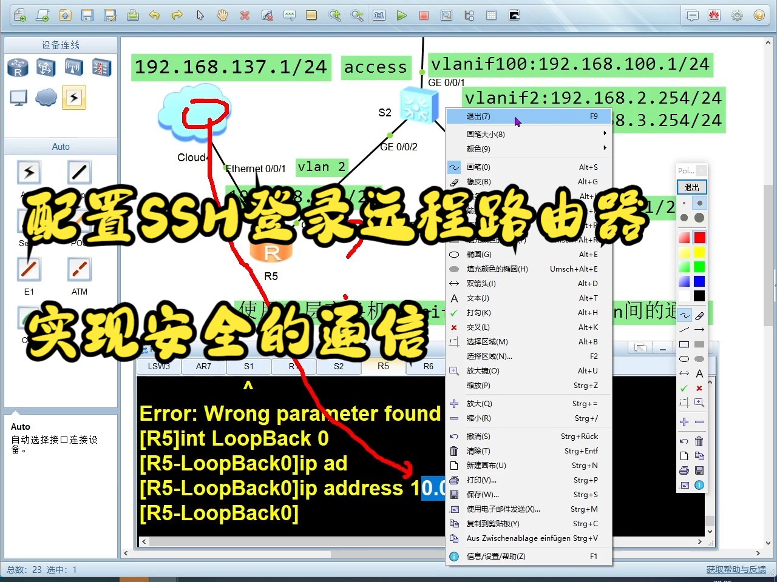
Task: Click the 退出 button in the Pointofix palette
Action: coord(692,187)
